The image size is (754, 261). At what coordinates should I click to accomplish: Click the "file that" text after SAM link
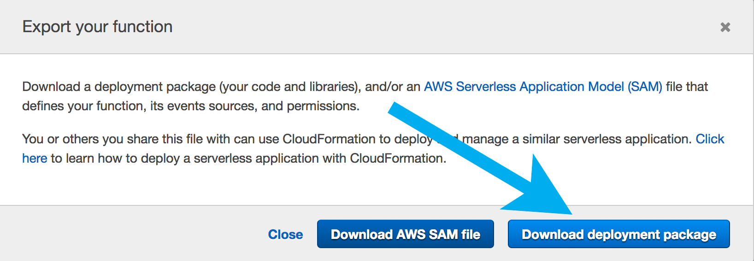[x=687, y=87]
